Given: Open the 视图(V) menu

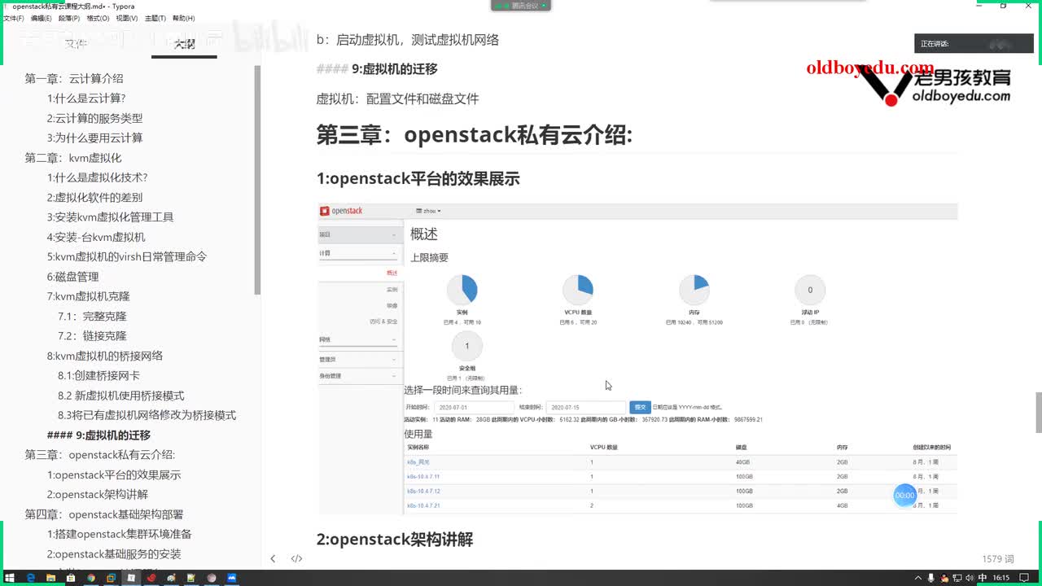Looking at the screenshot, I should (x=126, y=18).
